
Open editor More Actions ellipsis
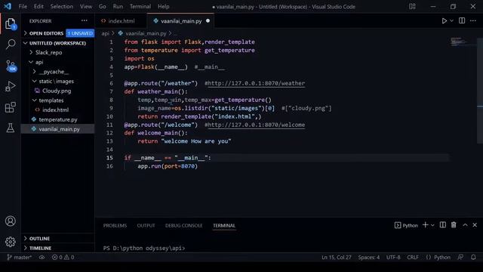coord(473,20)
